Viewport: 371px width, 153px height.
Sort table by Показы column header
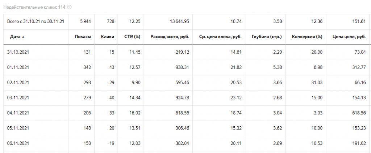point(83,37)
